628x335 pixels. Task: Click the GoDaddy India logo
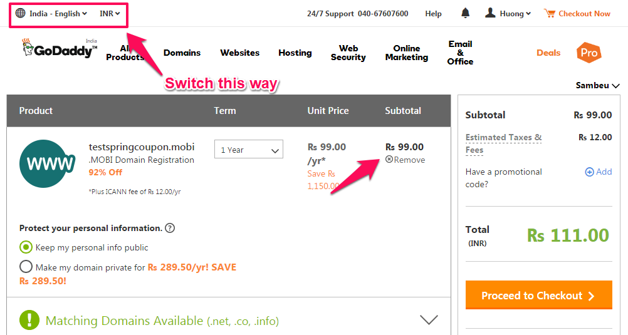click(60, 48)
